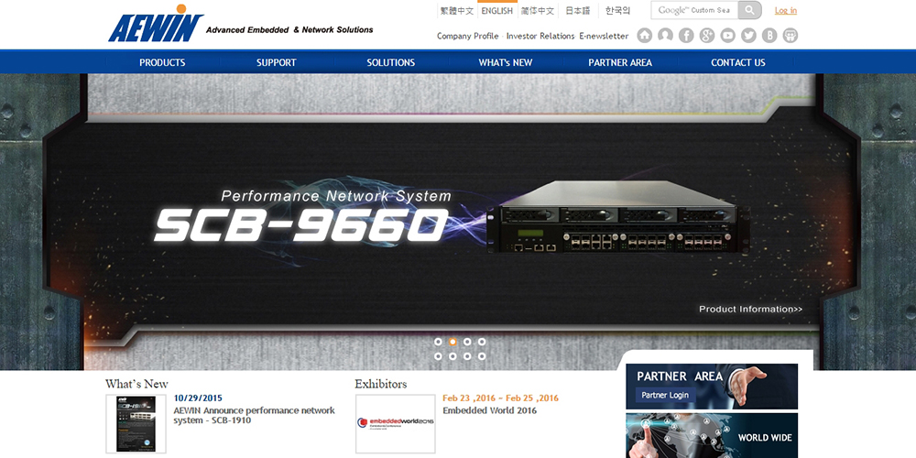
Task: Click the What's New section heading
Action: [136, 384]
